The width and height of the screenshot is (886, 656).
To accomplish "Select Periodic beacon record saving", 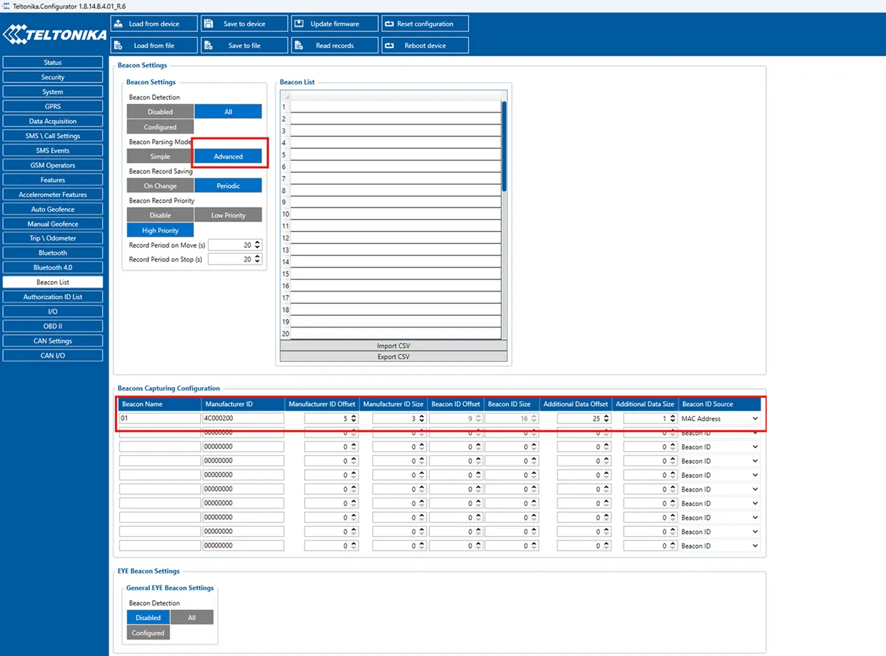I will click(x=228, y=185).
